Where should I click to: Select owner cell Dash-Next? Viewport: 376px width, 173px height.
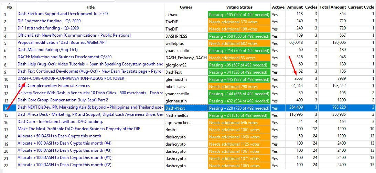pos(186,108)
